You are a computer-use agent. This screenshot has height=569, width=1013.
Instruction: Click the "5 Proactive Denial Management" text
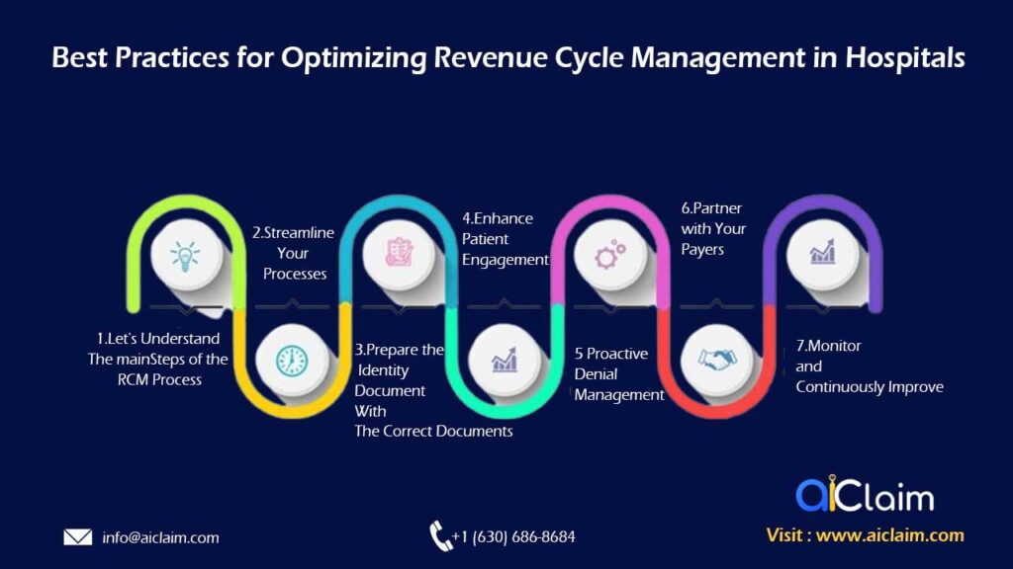click(x=618, y=373)
